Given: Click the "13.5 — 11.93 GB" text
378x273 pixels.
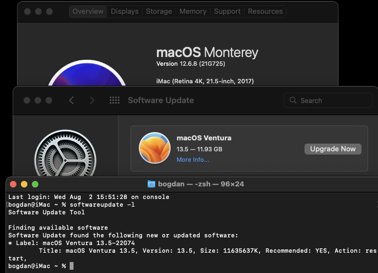Looking at the screenshot, I should coord(199,149).
